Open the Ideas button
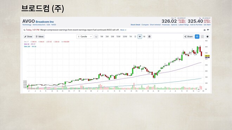 (x=40, y=36)
